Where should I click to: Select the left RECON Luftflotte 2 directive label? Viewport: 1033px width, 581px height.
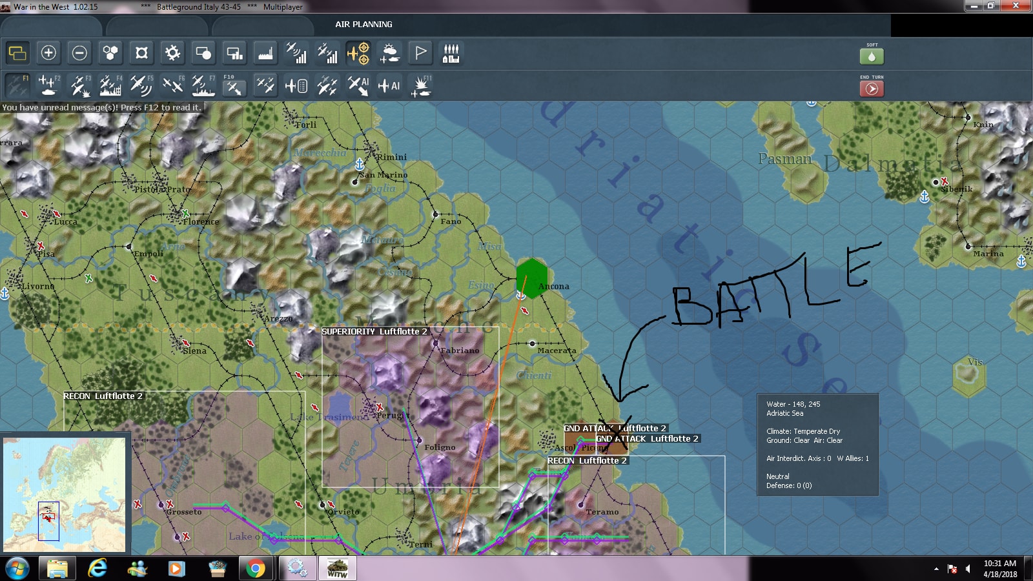pyautogui.click(x=103, y=396)
